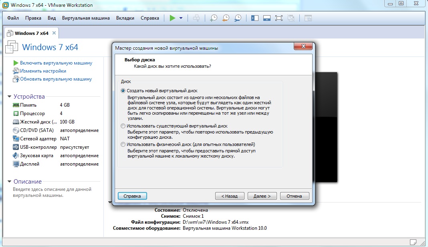Open the Файл menu
428x247 pixels.
pos(13,18)
